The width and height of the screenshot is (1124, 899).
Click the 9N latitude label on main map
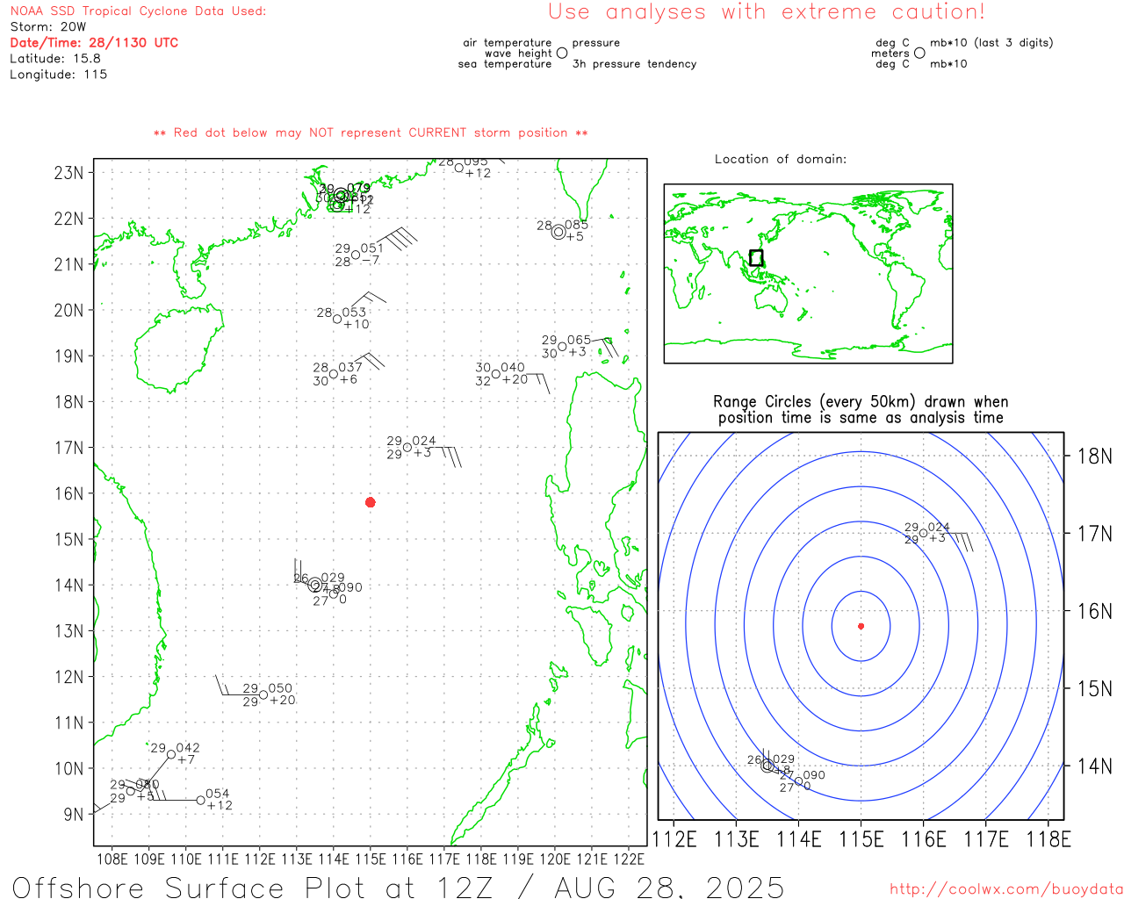(74, 815)
